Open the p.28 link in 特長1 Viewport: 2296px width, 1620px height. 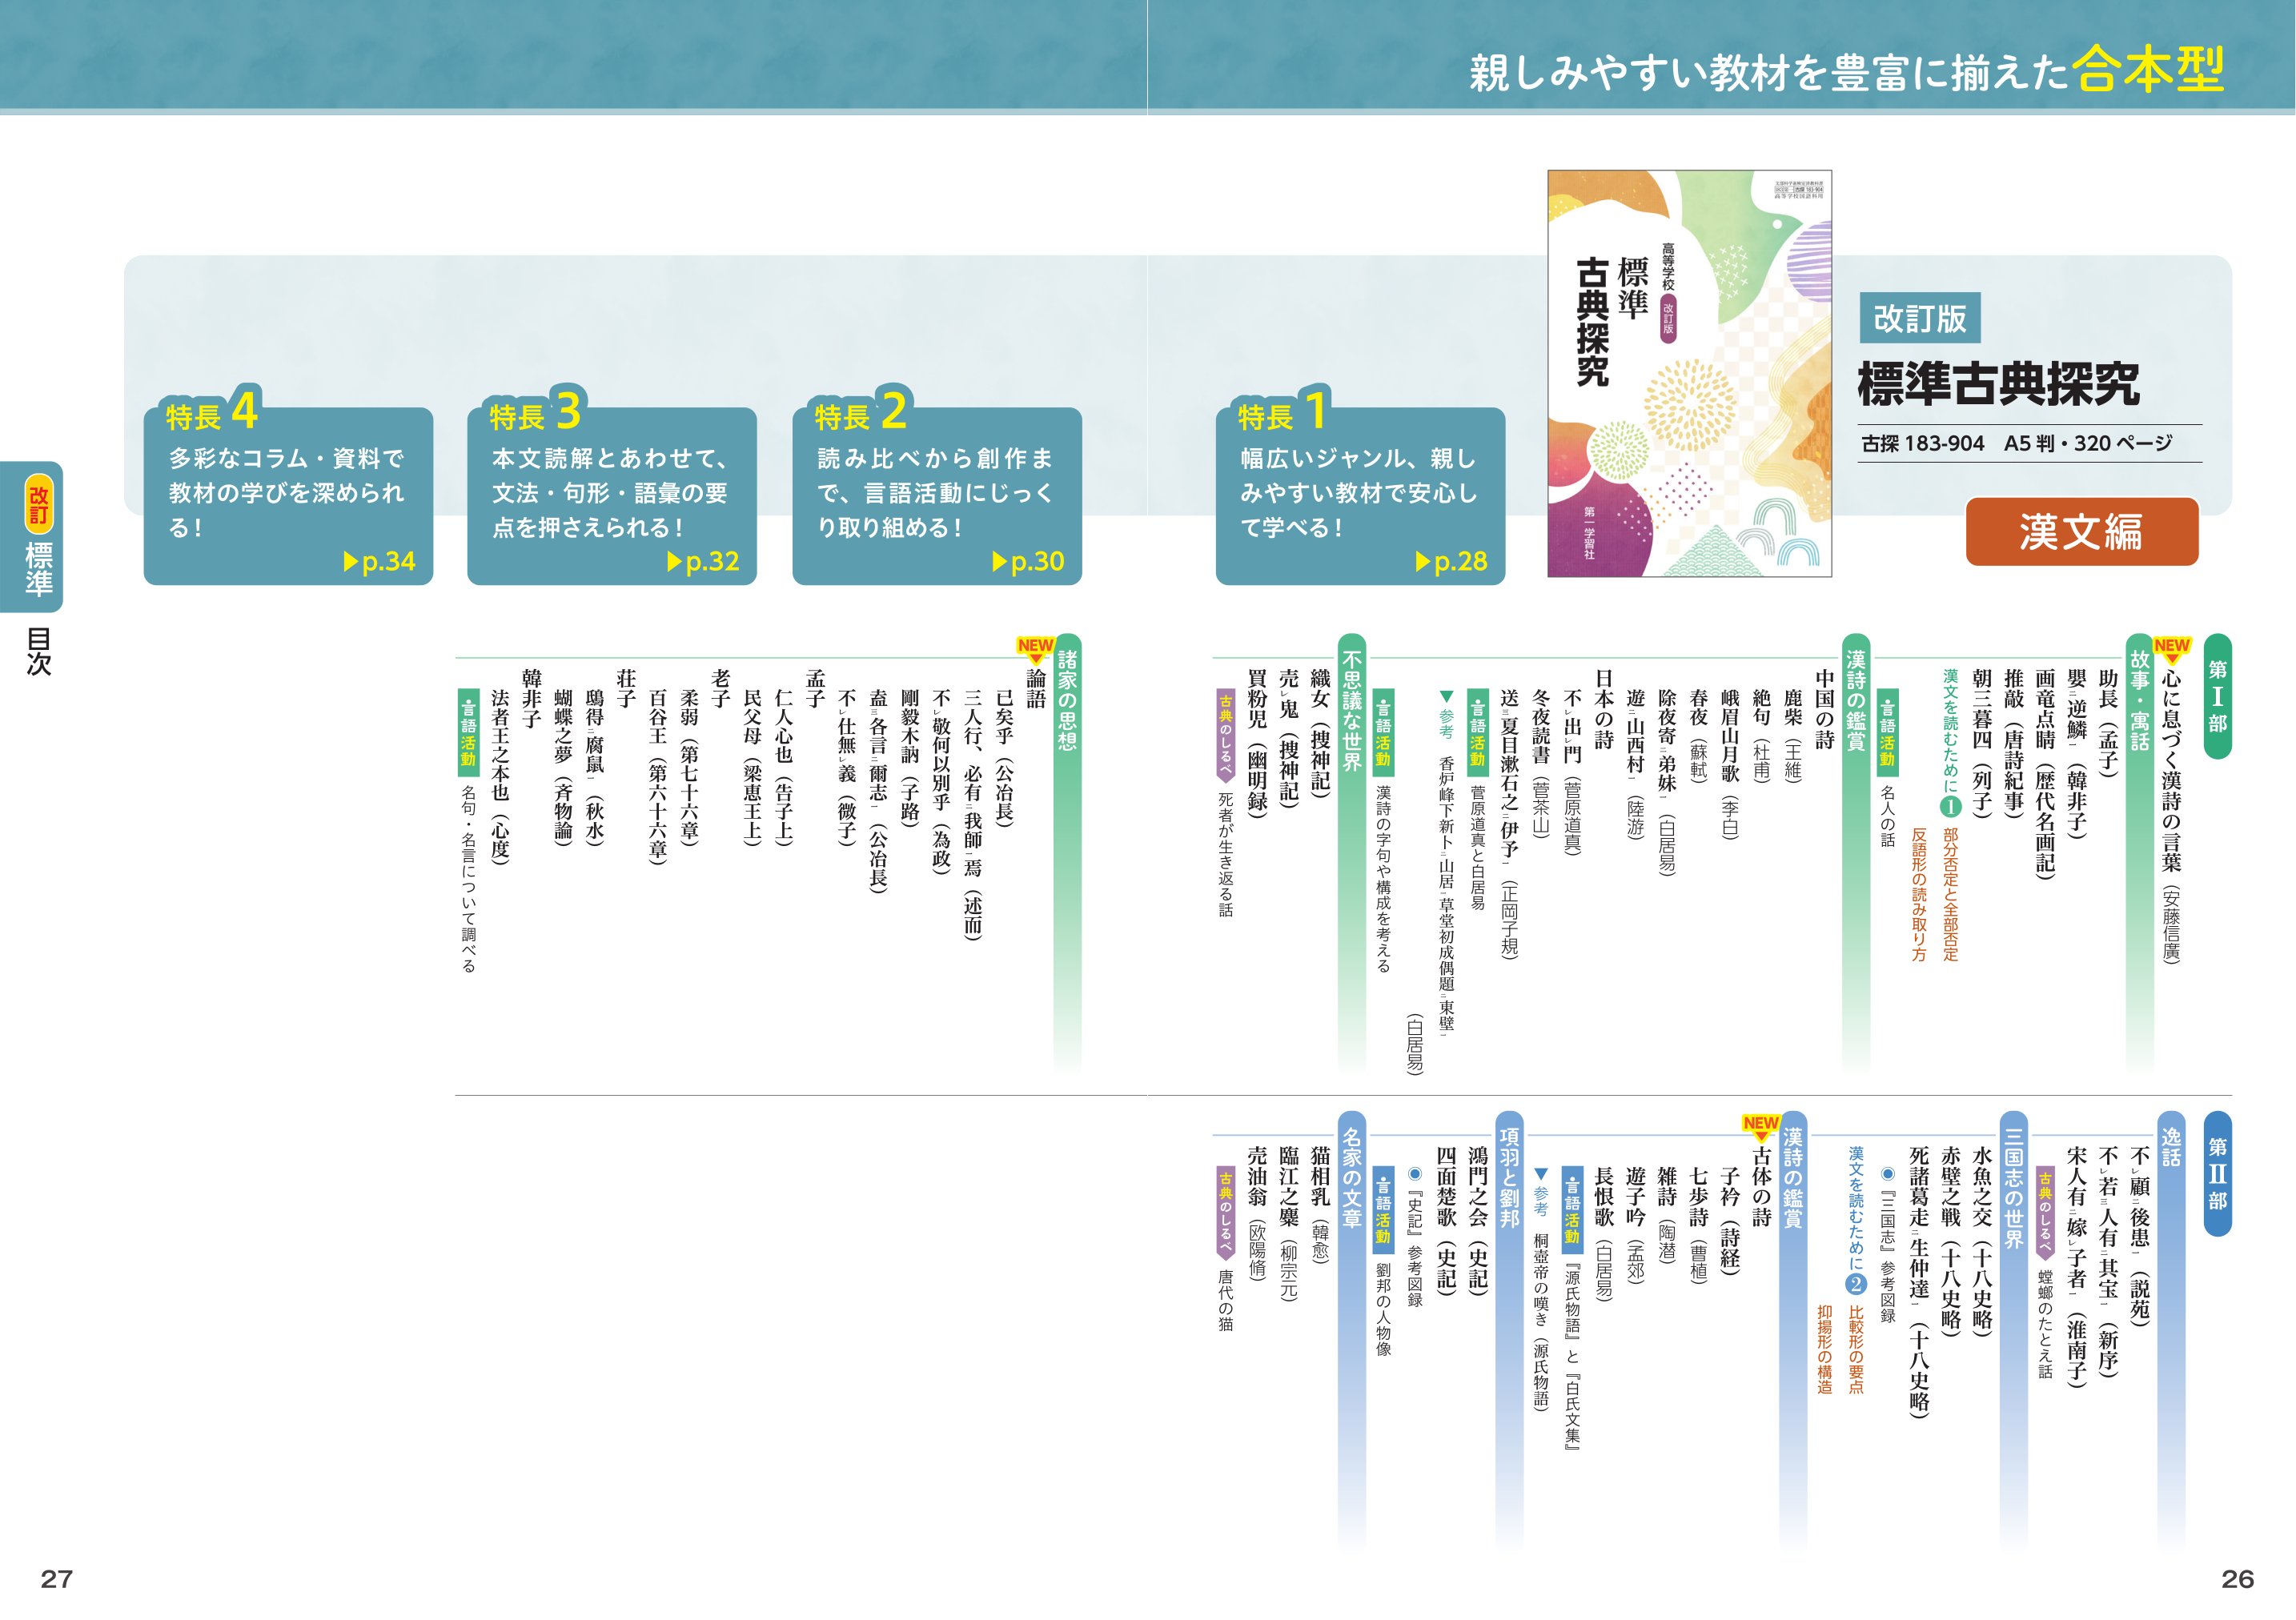(1452, 561)
